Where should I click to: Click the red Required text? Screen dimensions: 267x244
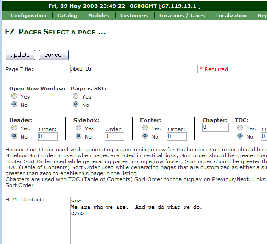click(x=214, y=69)
